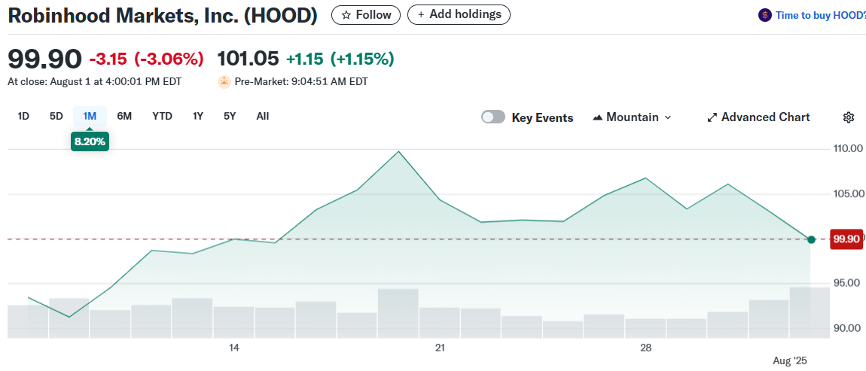
Task: Select the 1M time range tab
Action: point(90,116)
